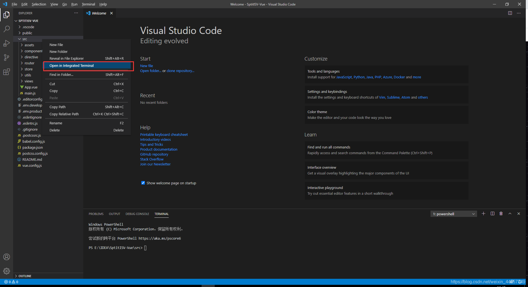Click the Open folder... link
Image resolution: width=528 pixels, height=287 pixels.
tap(151, 71)
